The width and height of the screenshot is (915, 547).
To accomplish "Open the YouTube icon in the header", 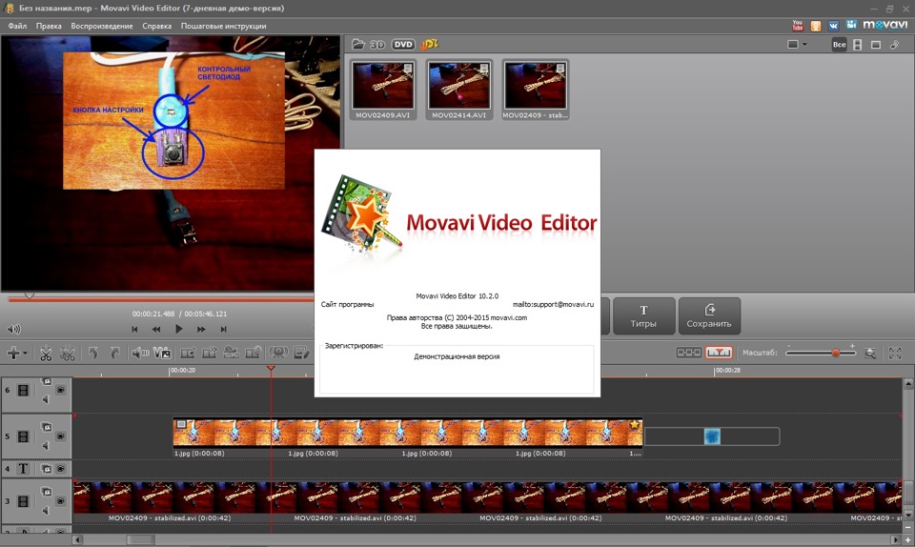I will (x=798, y=25).
